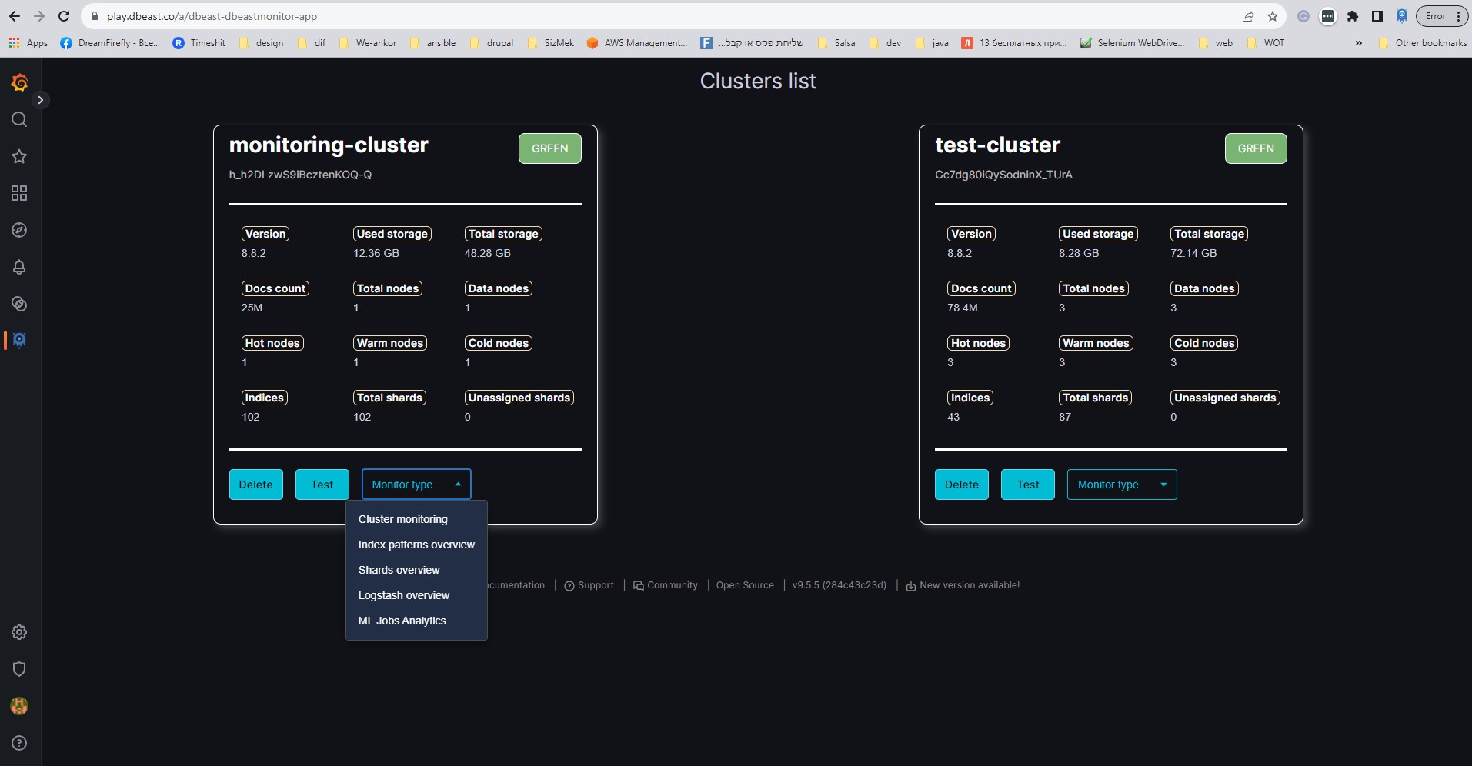The image size is (1472, 766).
Task: Open Server admin shield icon
Action: (x=19, y=668)
